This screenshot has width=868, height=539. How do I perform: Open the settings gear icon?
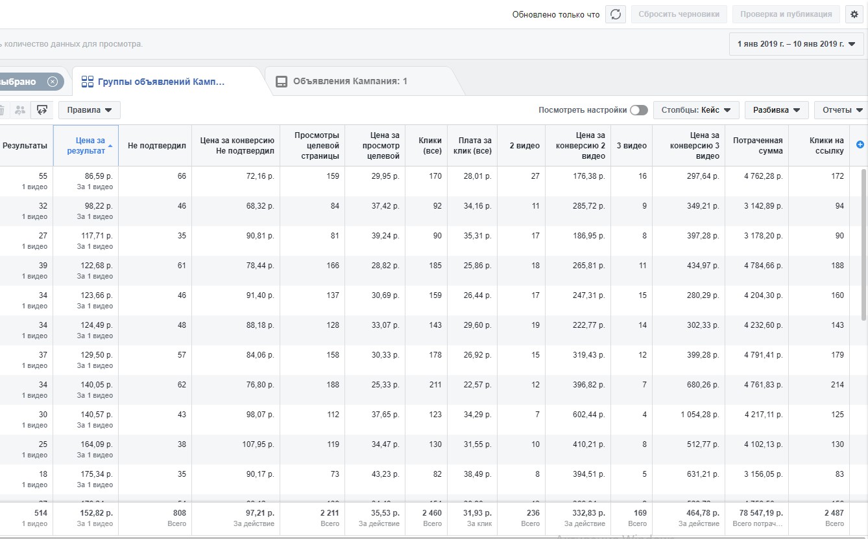[853, 14]
